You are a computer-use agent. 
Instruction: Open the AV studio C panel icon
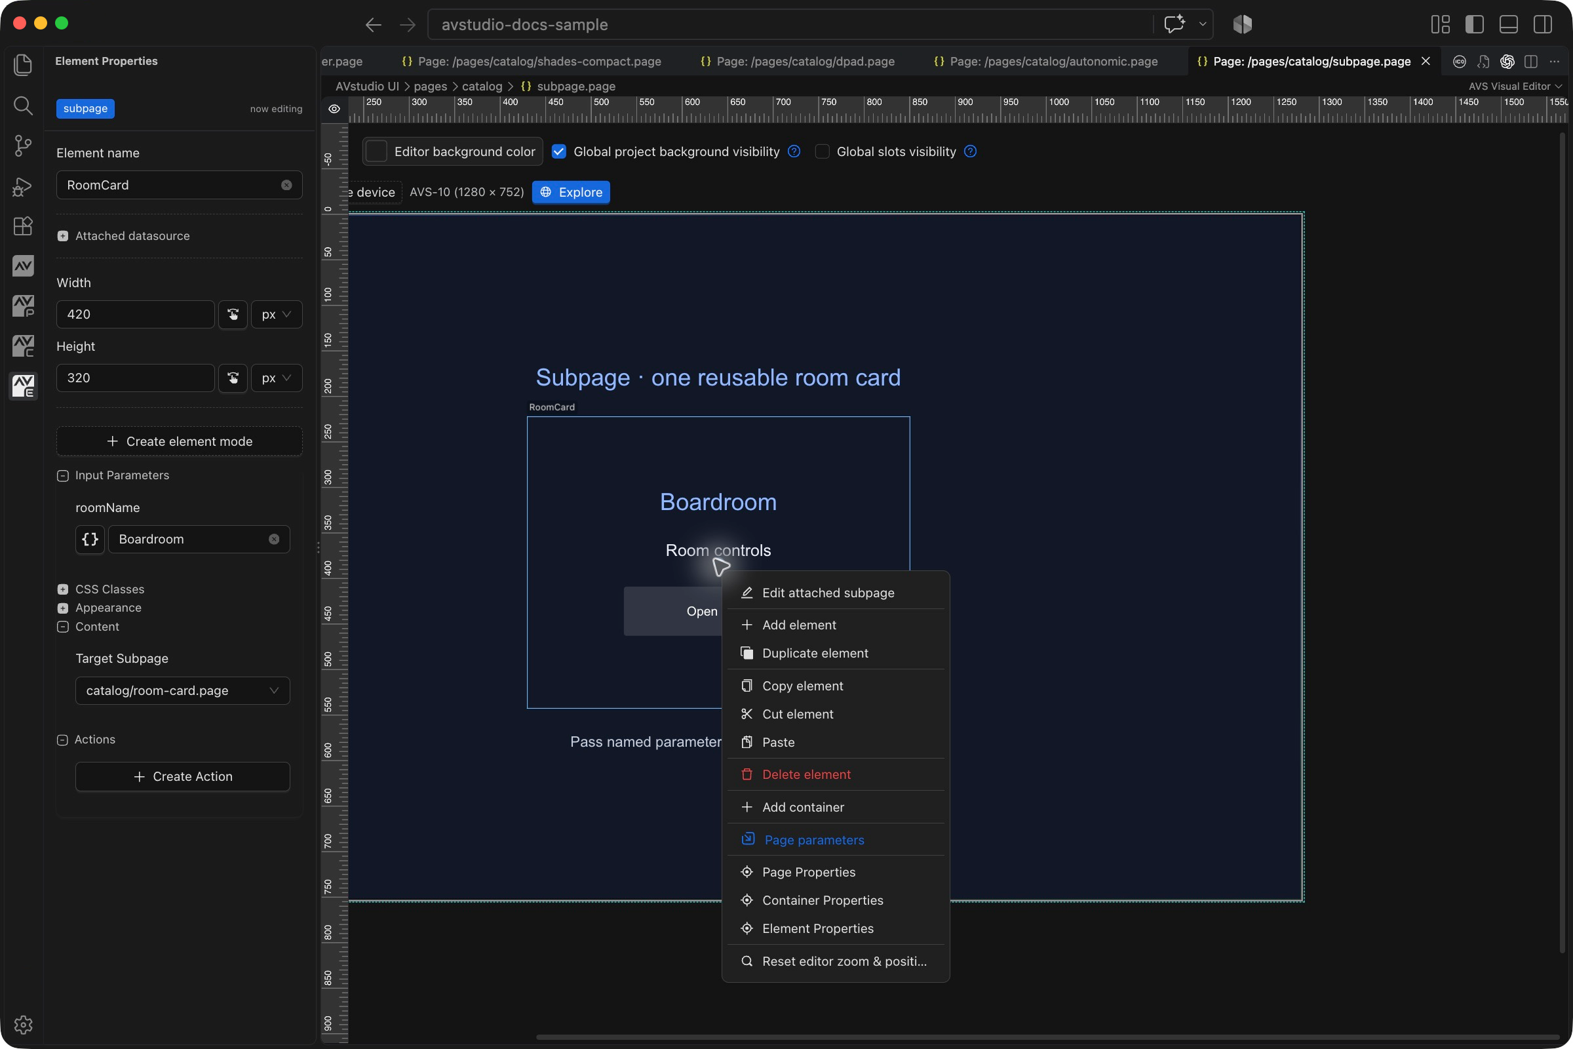[x=23, y=347]
